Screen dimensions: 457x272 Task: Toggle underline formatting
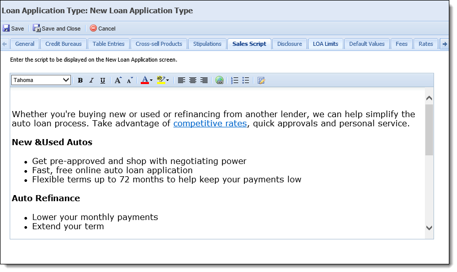click(x=103, y=80)
